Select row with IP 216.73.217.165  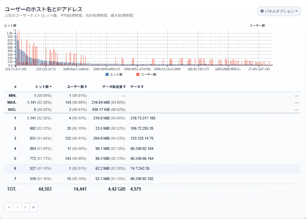(152, 118)
